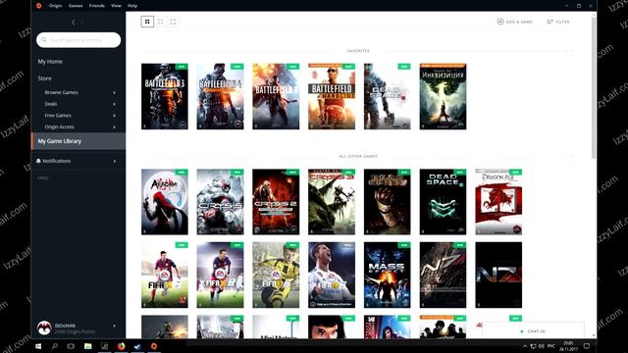The image size is (628, 353).
Task: Select FIFA 15 game tile
Action: tap(165, 275)
